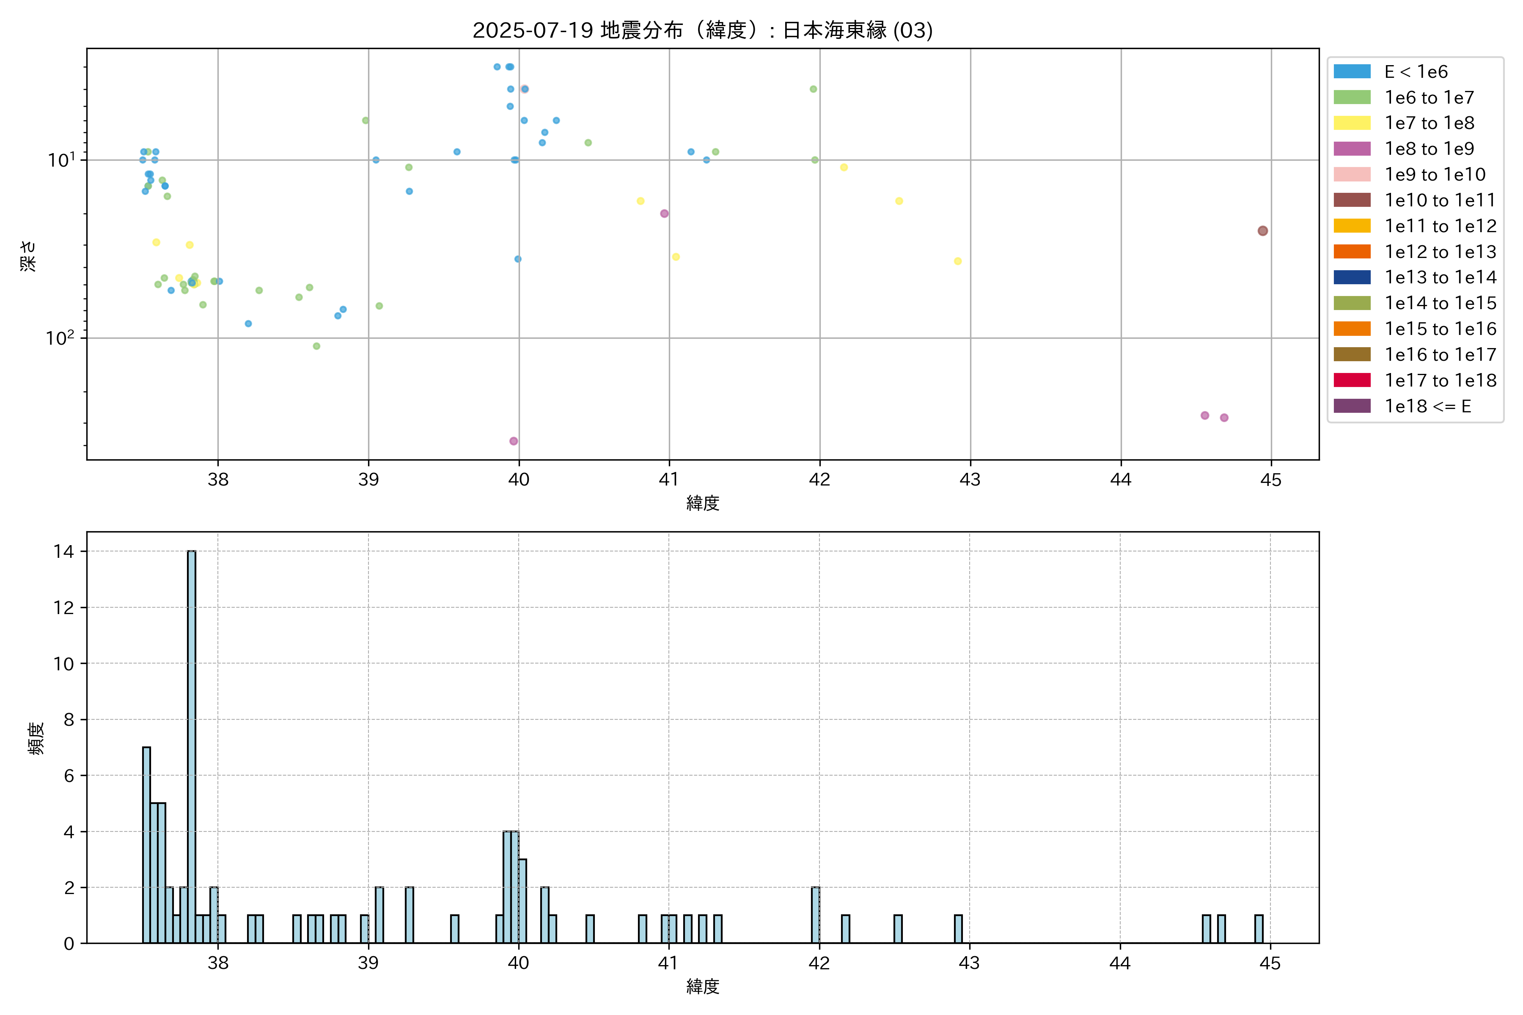Click the green 1e6 to 1e7 swatch
Viewport: 1523px width, 1015px height.
(1351, 98)
